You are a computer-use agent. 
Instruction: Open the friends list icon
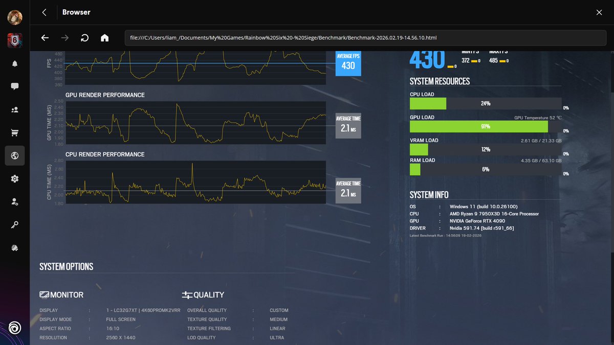click(14, 109)
